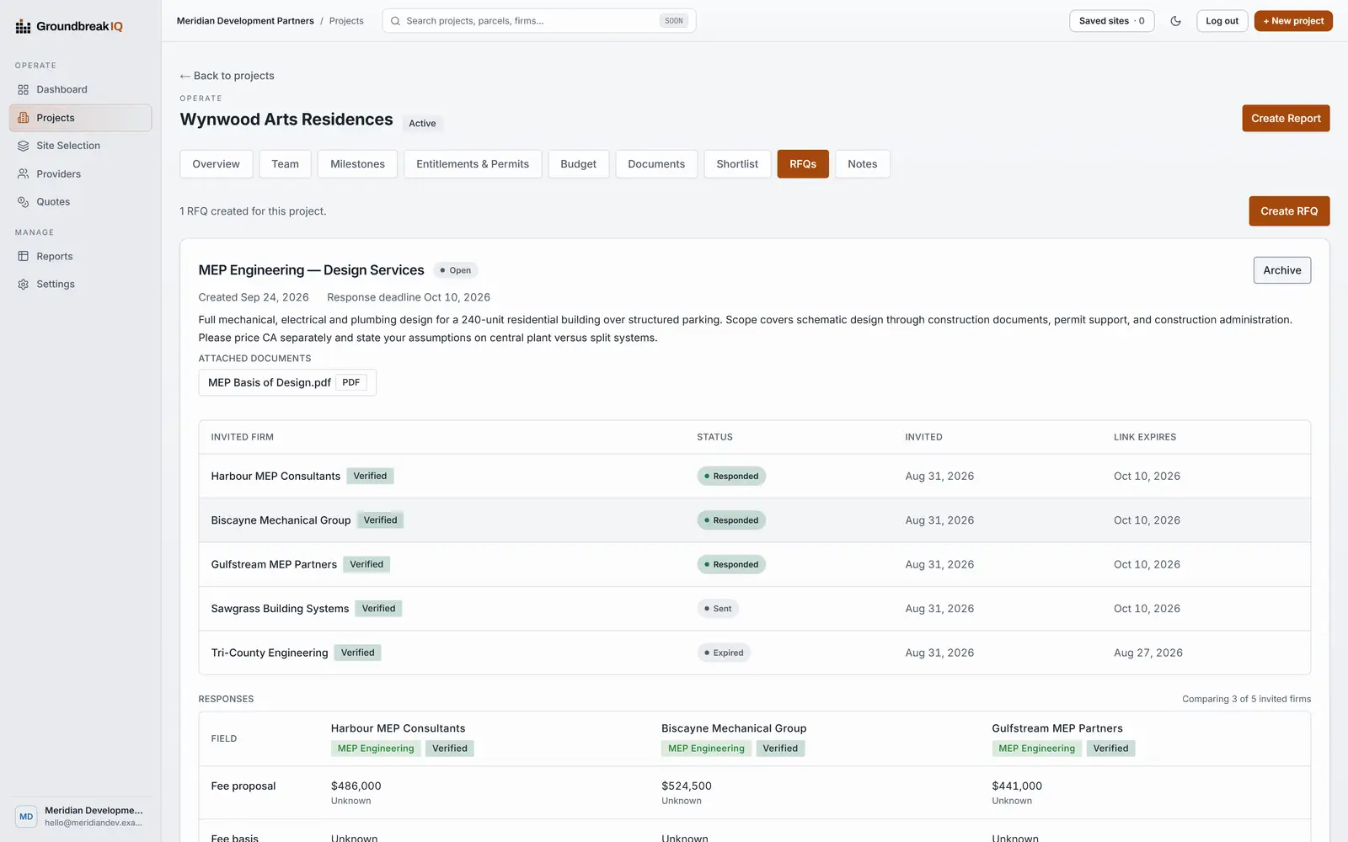Archive the MEP Engineering RFQ
Image resolution: width=1348 pixels, height=842 pixels.
pos(1281,270)
